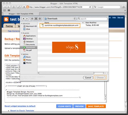This screenshot has width=128, height=115.
Task: Go forward in Safari history
Action: [x=8, y=7]
